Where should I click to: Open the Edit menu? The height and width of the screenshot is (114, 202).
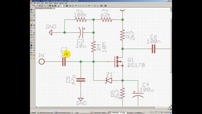35,3
